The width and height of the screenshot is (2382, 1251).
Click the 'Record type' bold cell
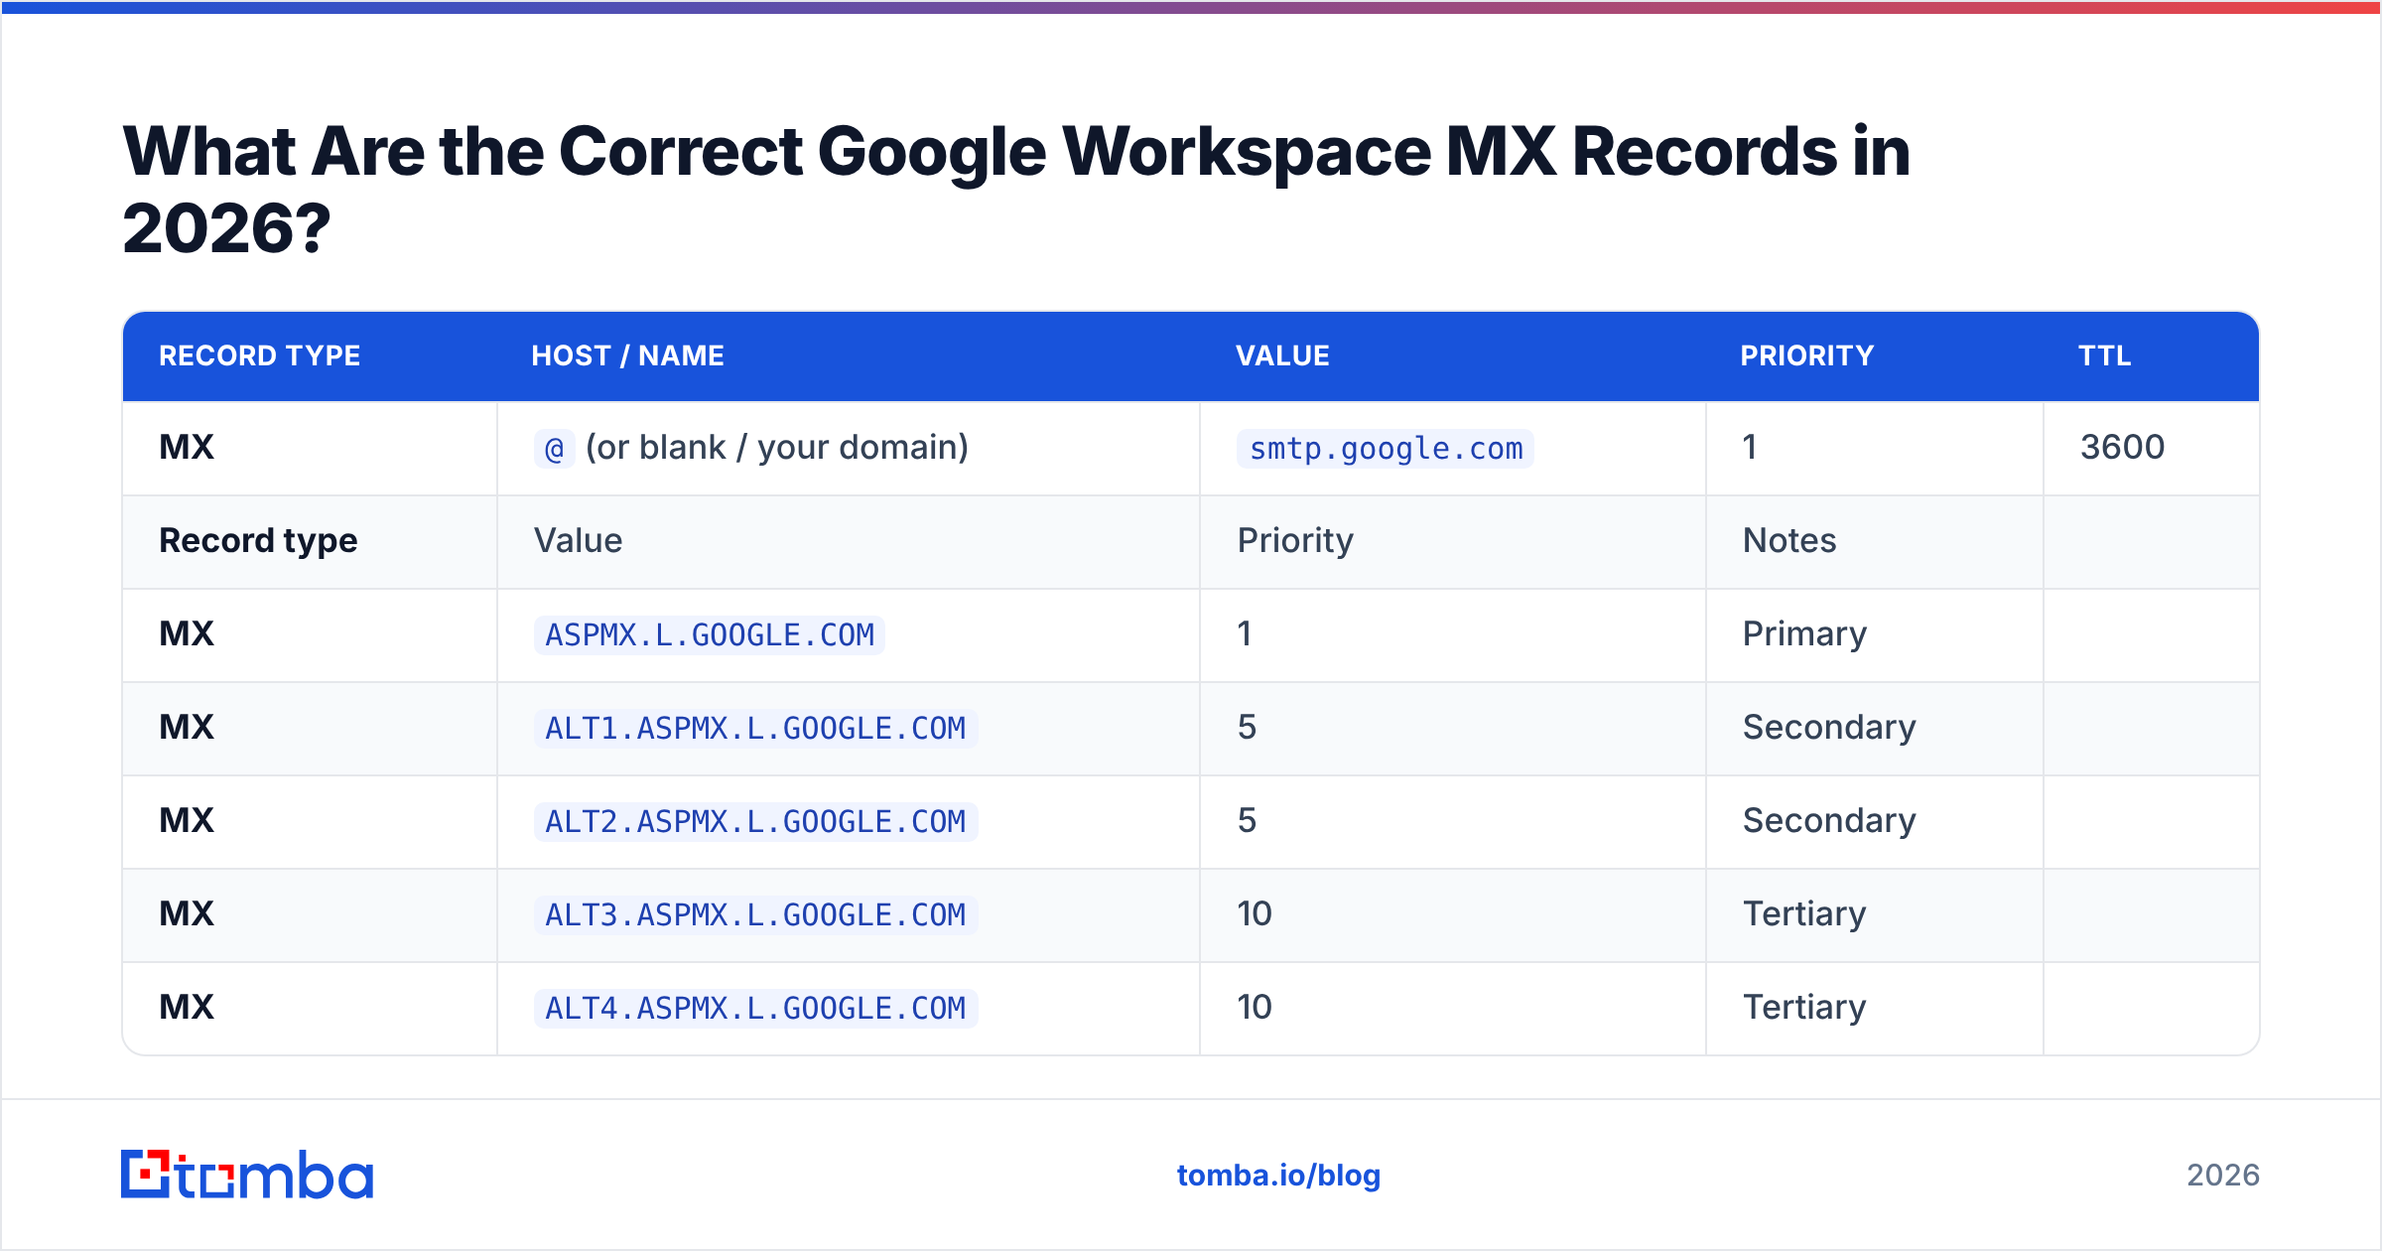point(258,541)
